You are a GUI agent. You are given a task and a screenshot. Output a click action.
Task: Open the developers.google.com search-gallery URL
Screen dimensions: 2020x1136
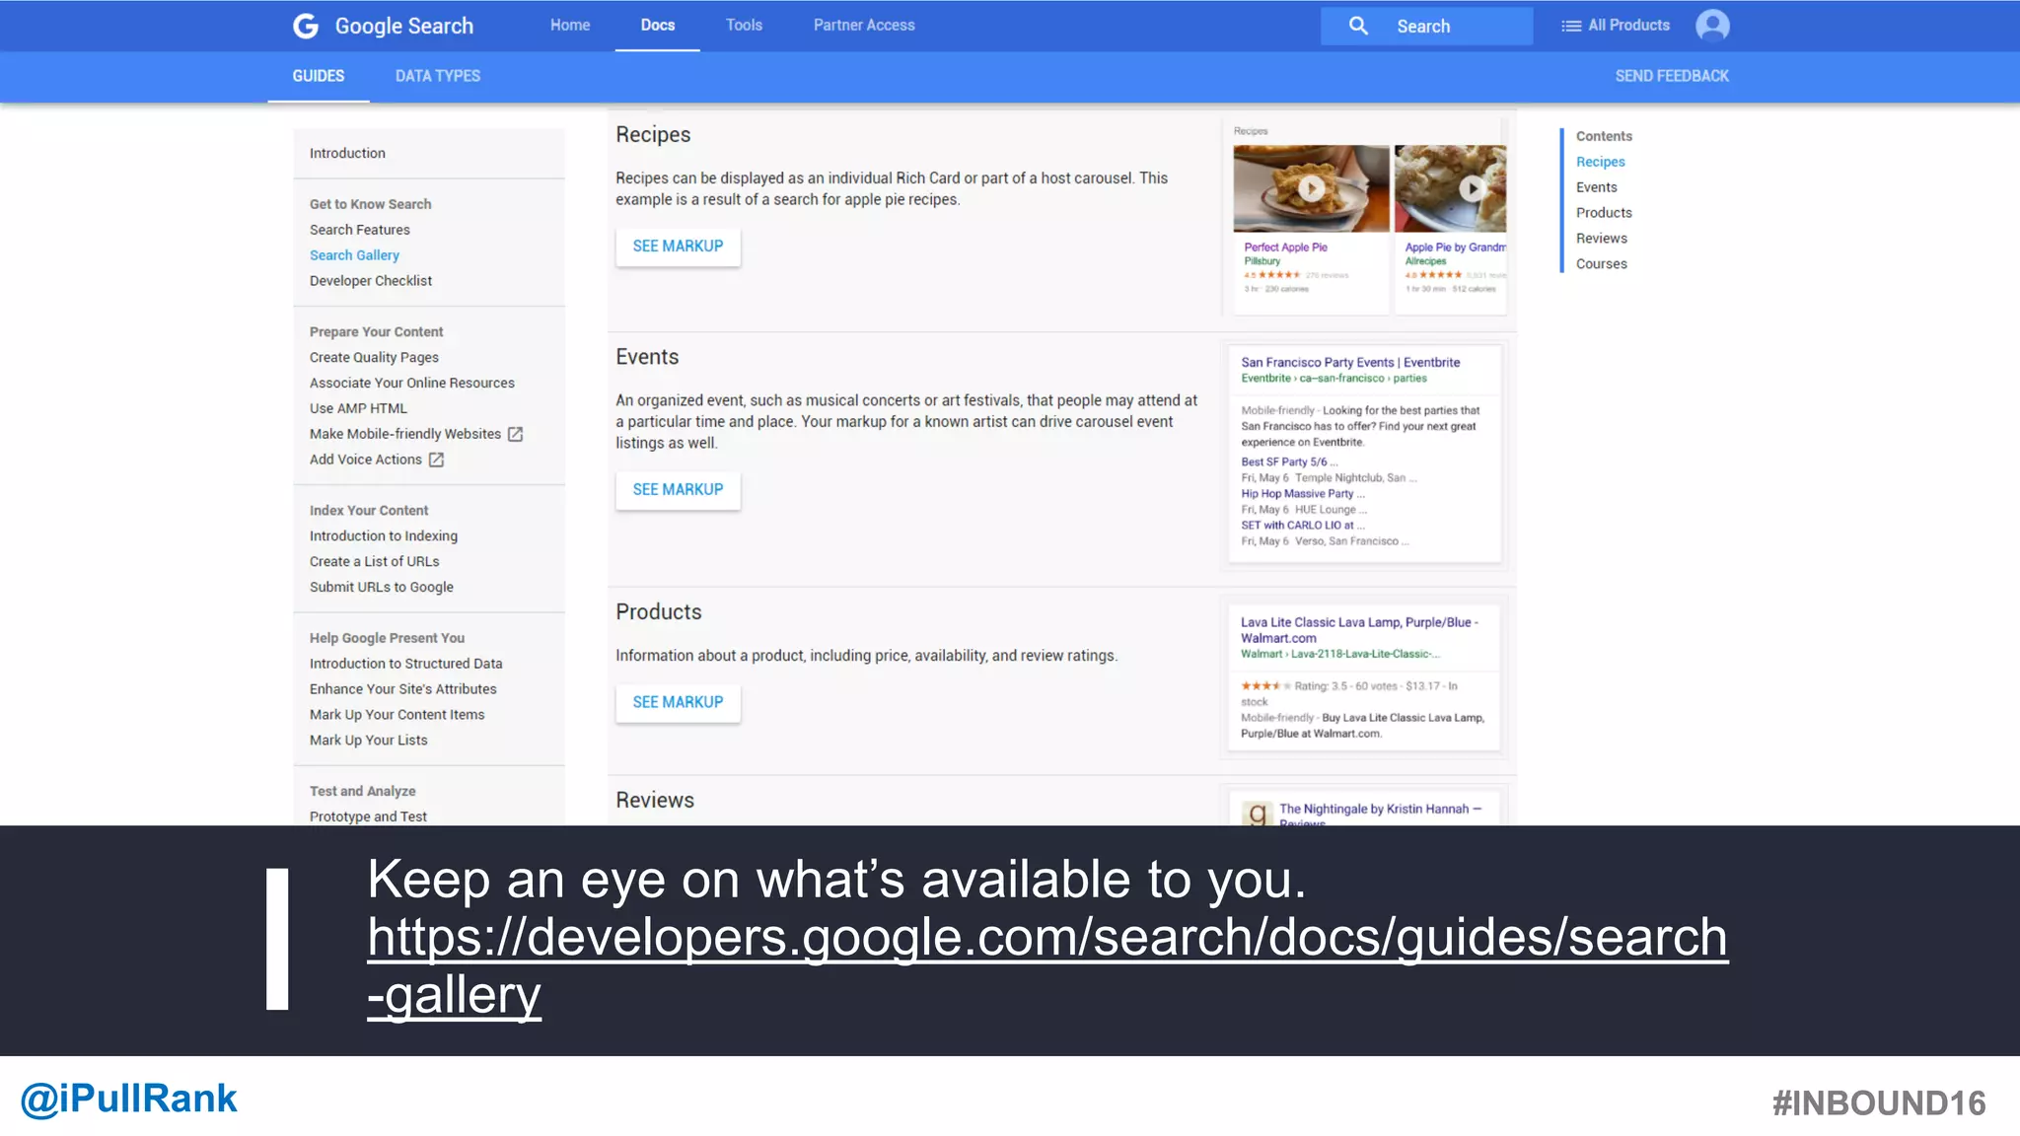pyautogui.click(x=1047, y=966)
